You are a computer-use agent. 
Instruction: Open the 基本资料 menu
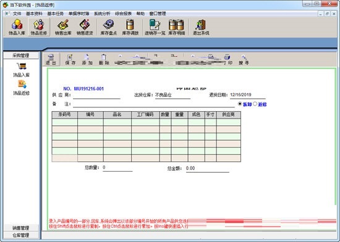pyautogui.click(x=34, y=14)
